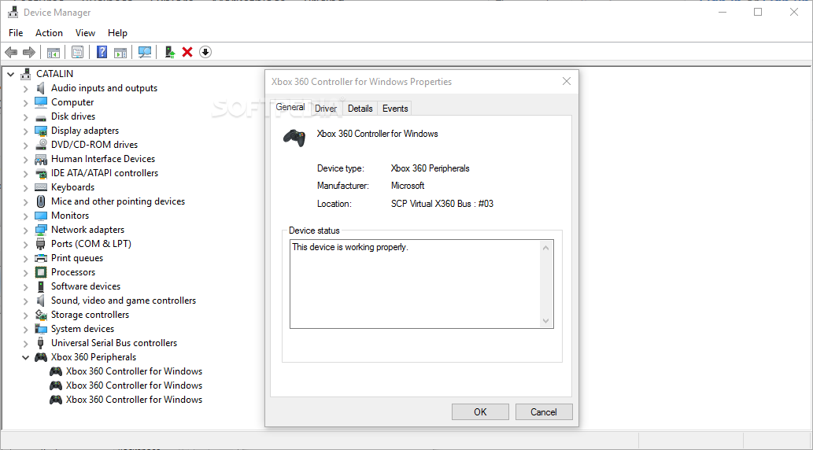Expand the Monitors category

[25, 216]
